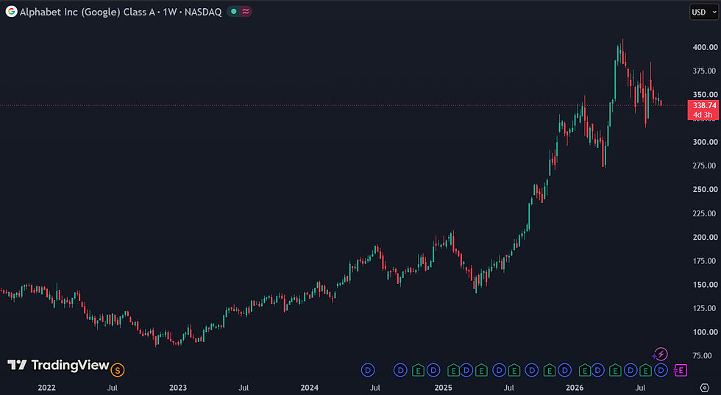The height and width of the screenshot is (395, 721).
Task: Click the 2026 label on time axis
Action: 575,388
